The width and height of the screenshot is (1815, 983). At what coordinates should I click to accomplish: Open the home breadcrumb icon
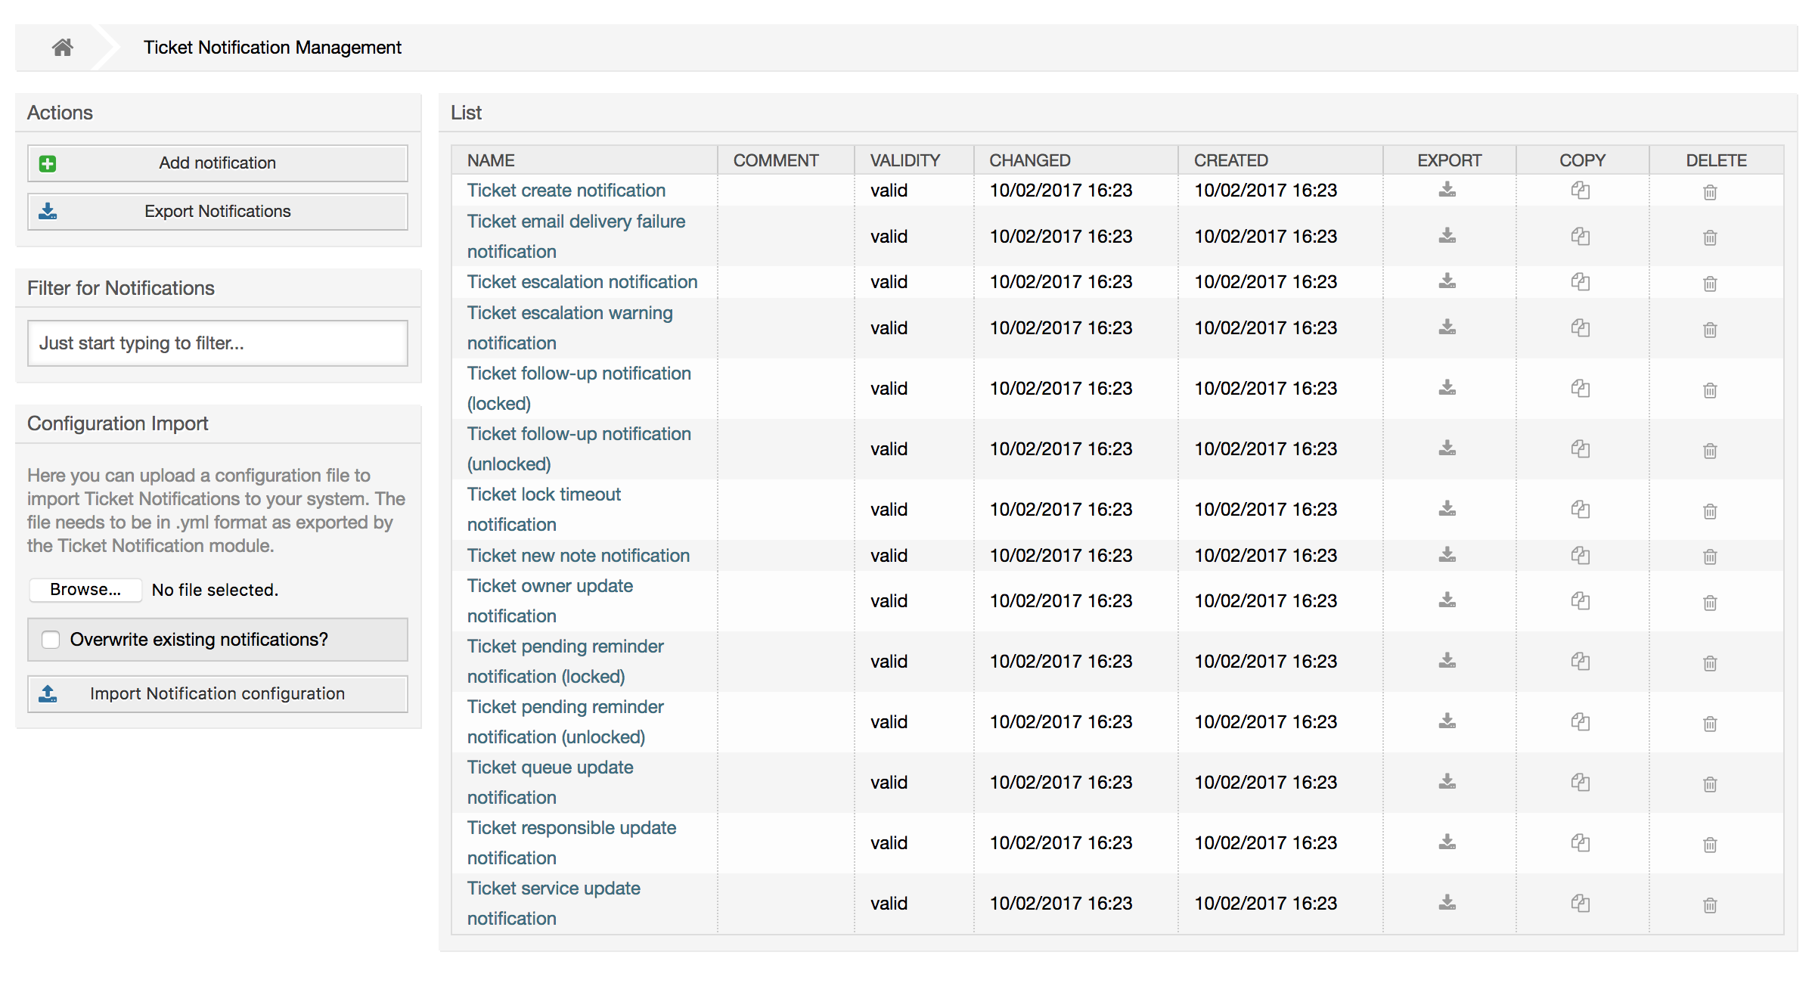62,47
